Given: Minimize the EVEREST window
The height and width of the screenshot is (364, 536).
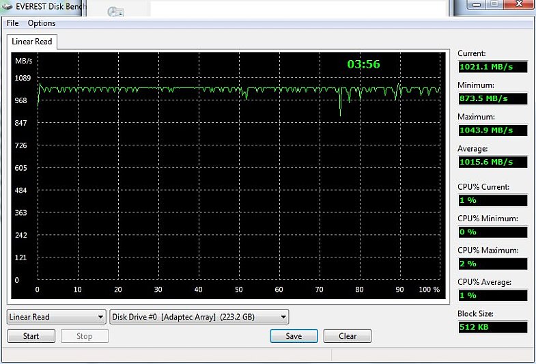Looking at the screenshot, I should pyautogui.click(x=477, y=5).
